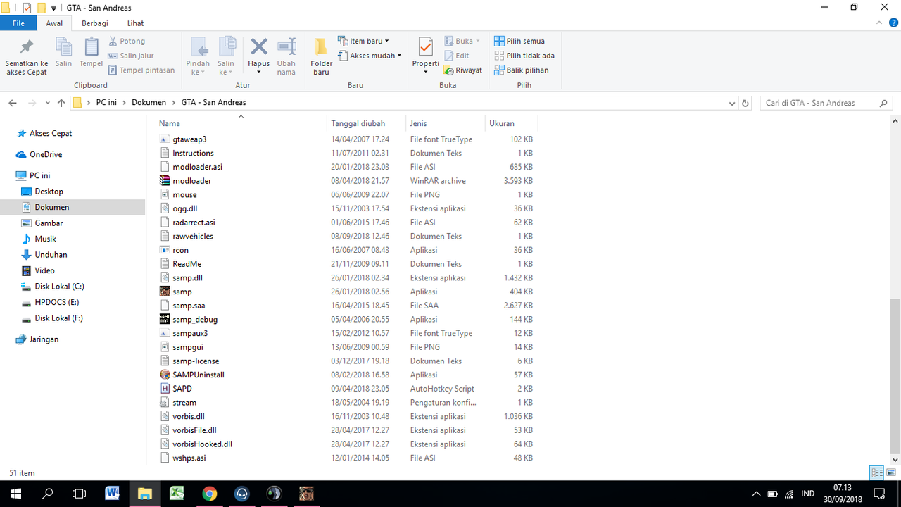Sort by the Ukuran column header

click(x=512, y=123)
